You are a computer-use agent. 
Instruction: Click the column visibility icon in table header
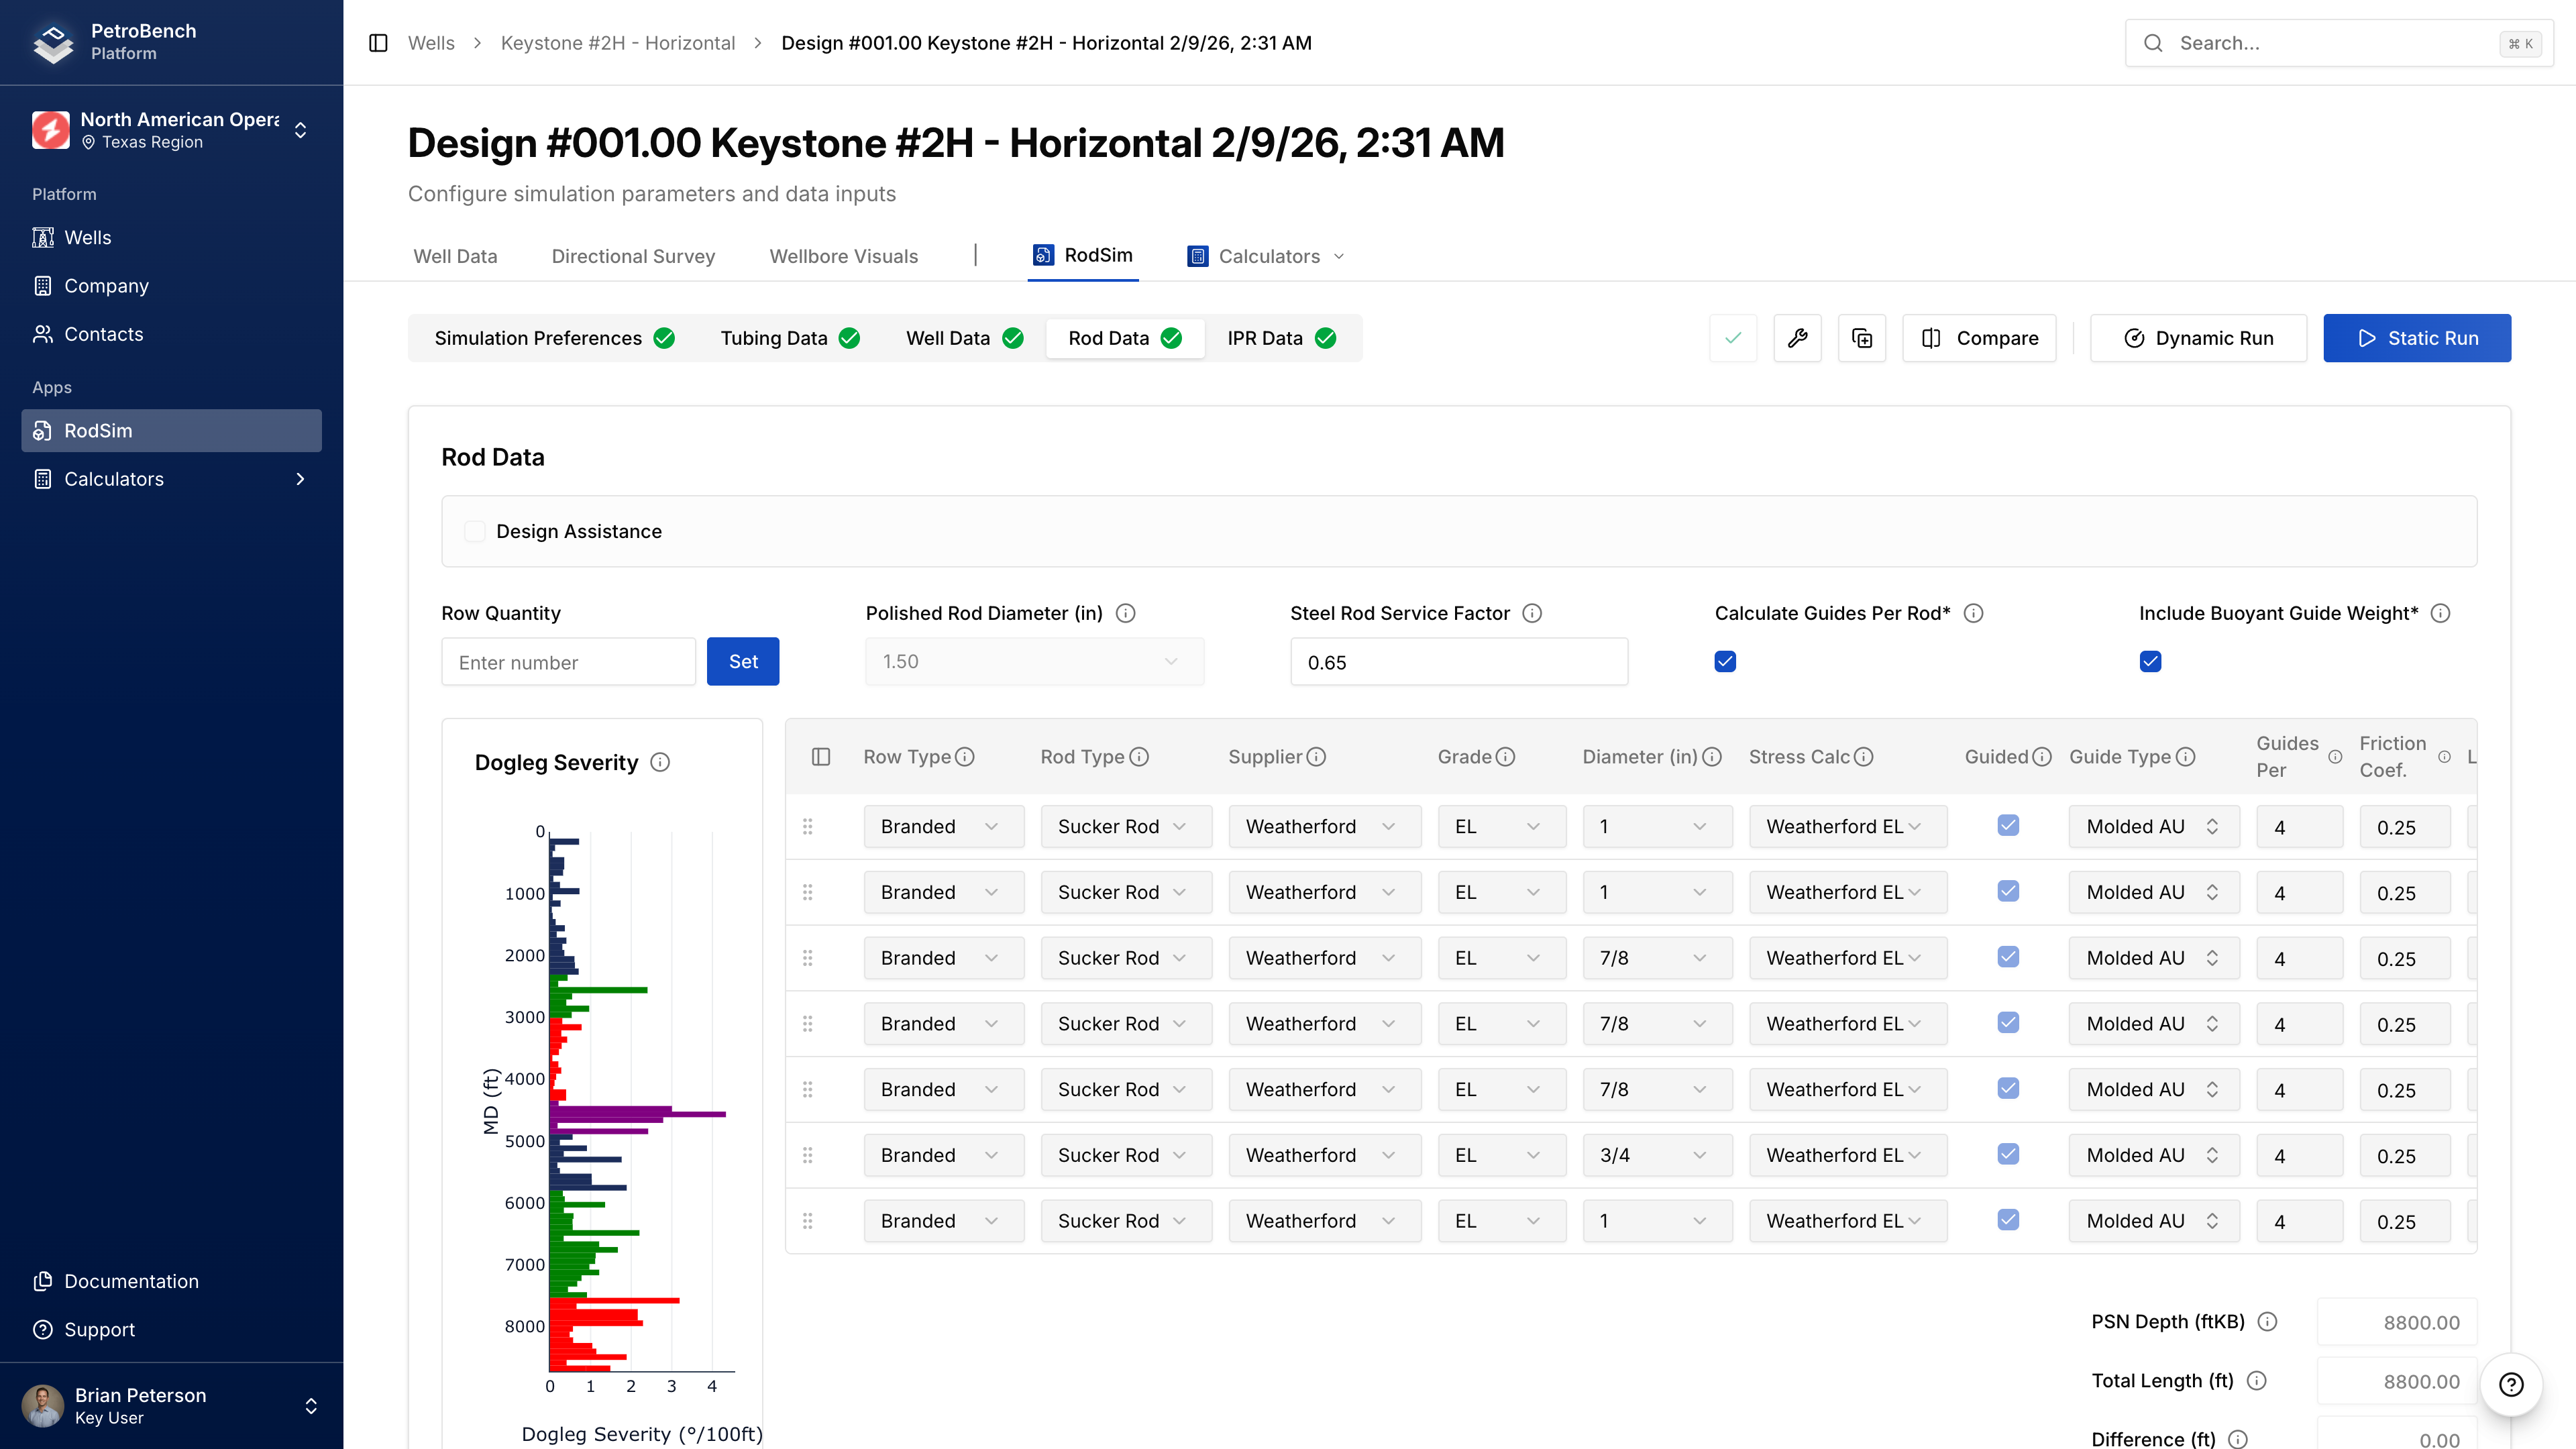[x=821, y=757]
